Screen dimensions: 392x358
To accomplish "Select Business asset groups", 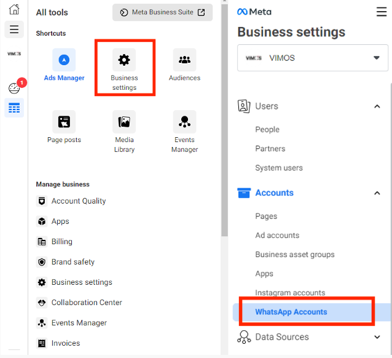I will 295,255.
